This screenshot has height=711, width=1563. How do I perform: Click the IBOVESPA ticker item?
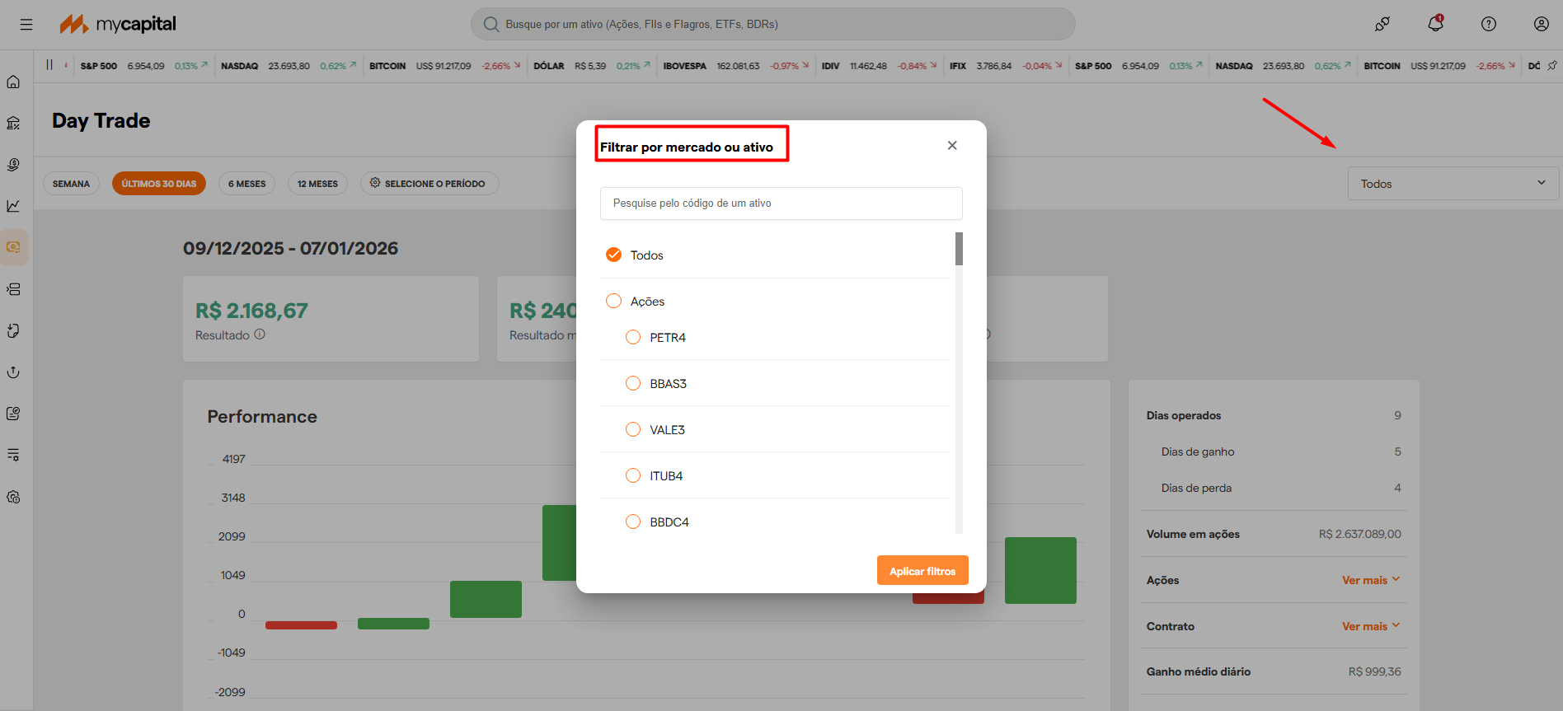736,66
